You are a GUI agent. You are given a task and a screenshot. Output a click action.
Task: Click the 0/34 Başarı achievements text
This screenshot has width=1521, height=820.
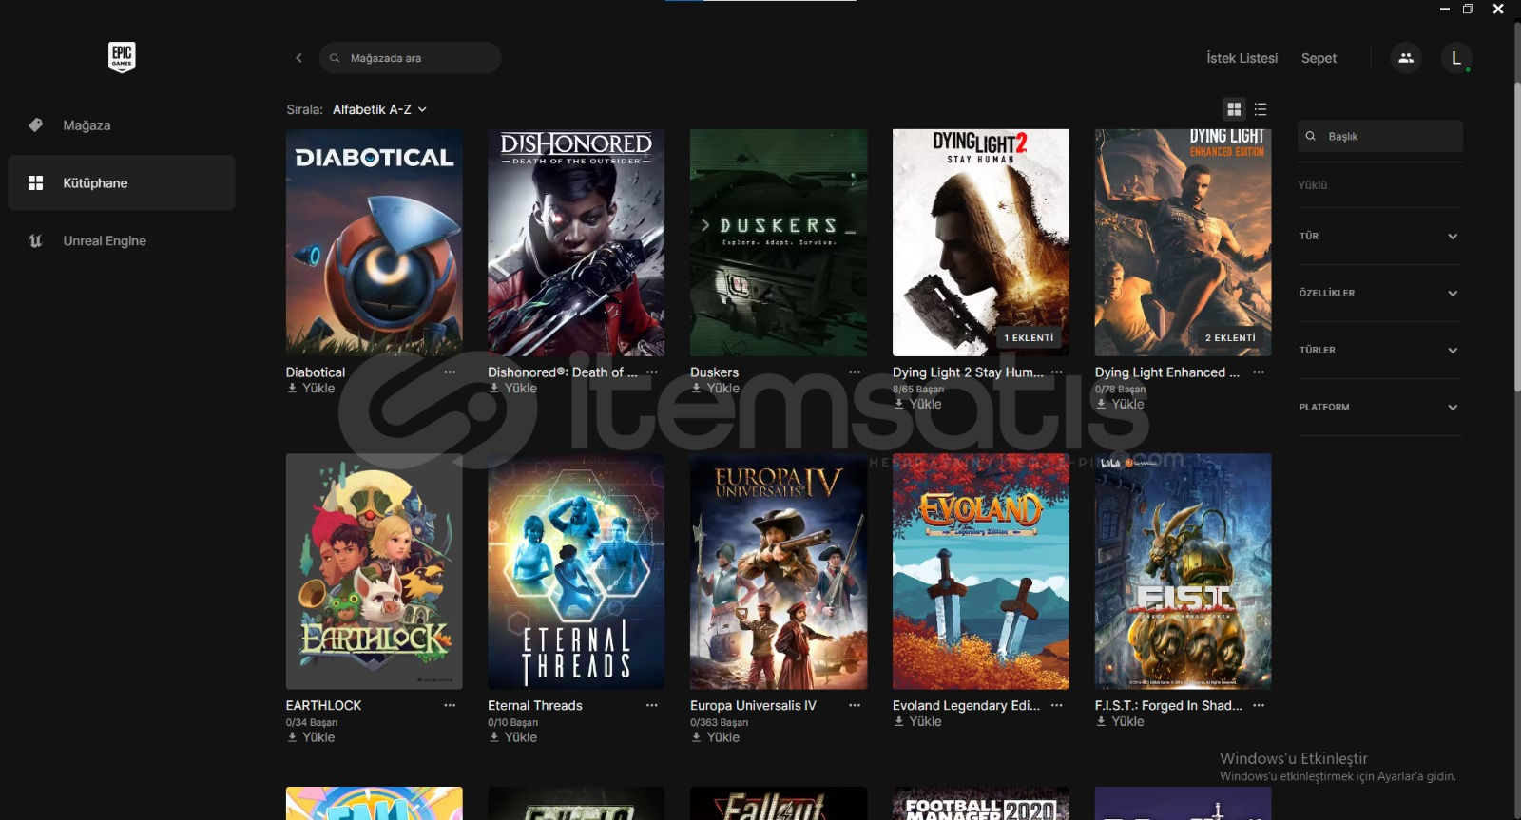pyautogui.click(x=312, y=723)
